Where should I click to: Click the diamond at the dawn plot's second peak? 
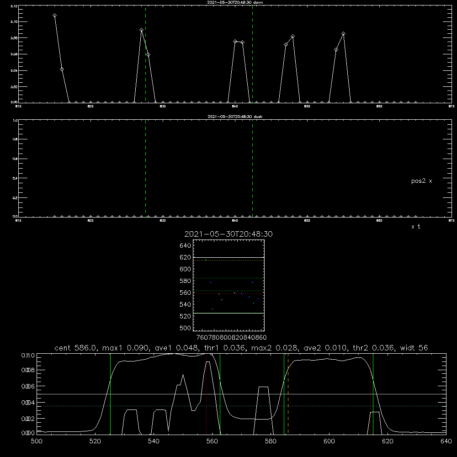coord(141,30)
